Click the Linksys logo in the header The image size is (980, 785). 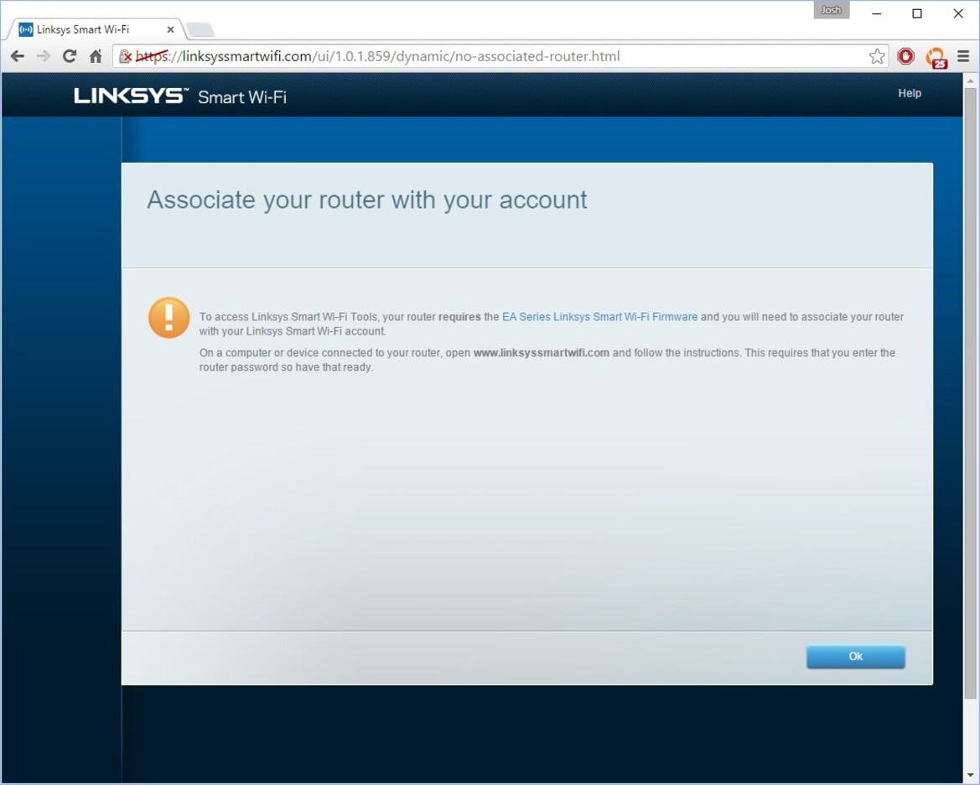click(x=131, y=96)
